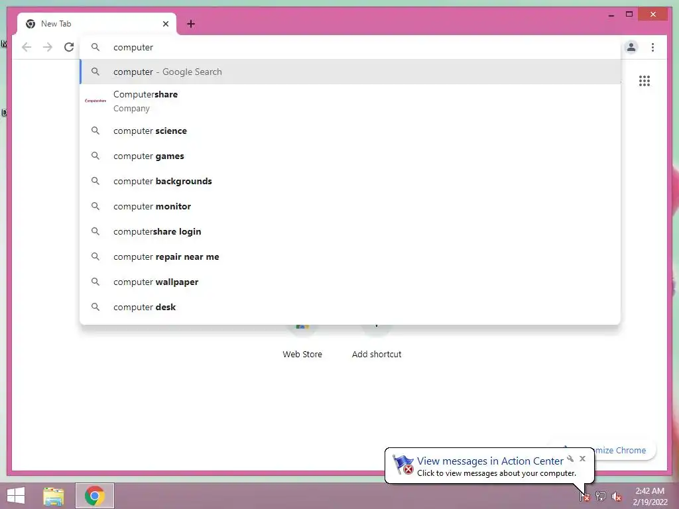The width and height of the screenshot is (679, 509).
Task: Click the Chrome taskbar icon
Action: point(94,496)
